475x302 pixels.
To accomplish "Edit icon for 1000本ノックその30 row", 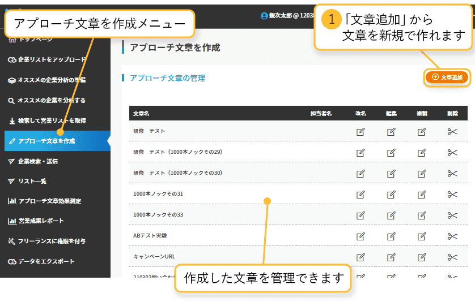I will click(391, 174).
